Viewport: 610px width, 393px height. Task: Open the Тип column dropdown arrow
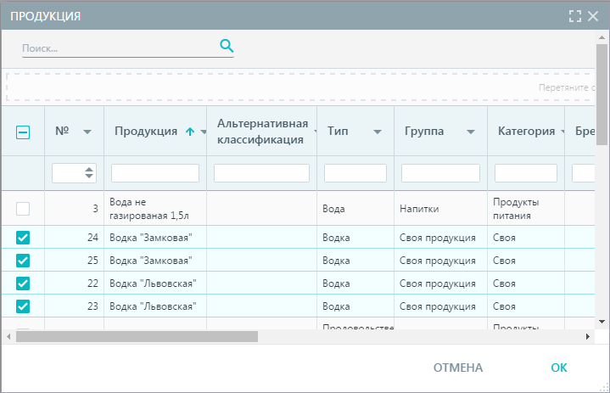click(x=378, y=132)
